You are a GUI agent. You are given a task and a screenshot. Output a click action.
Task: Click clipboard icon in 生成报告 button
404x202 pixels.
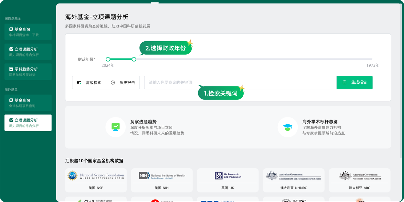point(344,82)
